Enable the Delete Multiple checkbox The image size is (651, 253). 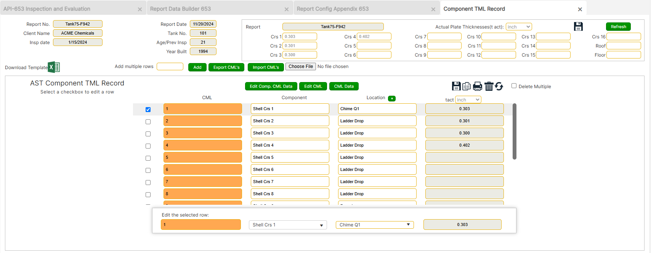point(514,86)
